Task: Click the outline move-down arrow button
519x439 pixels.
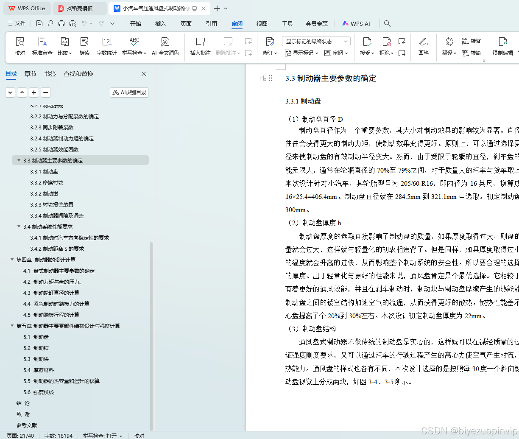Action: pyautogui.click(x=10, y=92)
